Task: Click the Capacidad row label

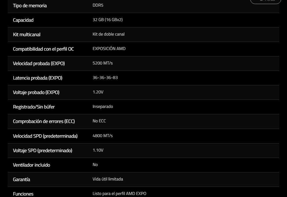Action: pos(23,20)
